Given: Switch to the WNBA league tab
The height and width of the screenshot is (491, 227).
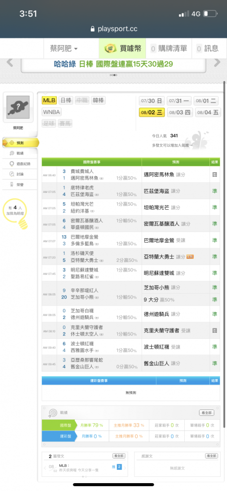Looking at the screenshot, I should pos(52,112).
